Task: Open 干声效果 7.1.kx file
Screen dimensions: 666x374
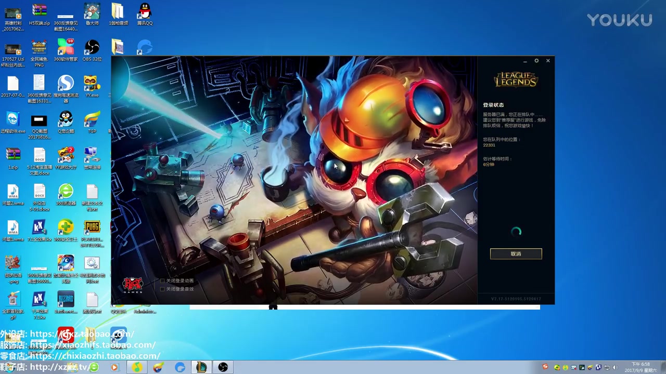Action: point(39,305)
